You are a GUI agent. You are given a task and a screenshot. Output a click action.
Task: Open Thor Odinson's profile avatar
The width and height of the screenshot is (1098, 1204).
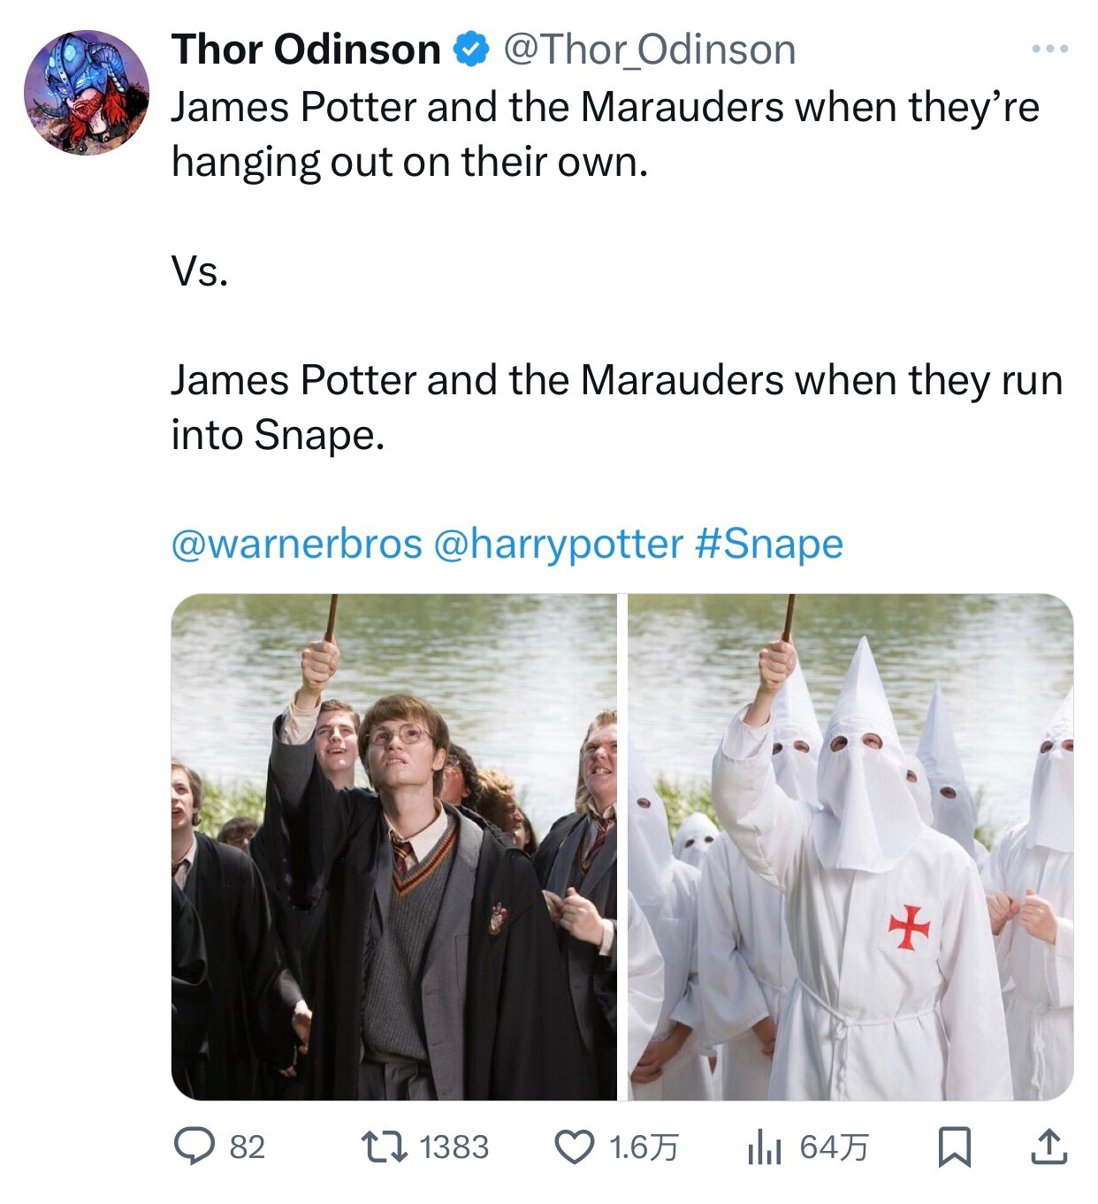tap(87, 93)
